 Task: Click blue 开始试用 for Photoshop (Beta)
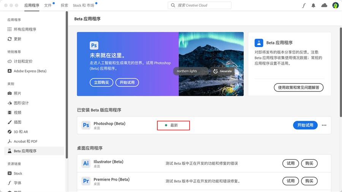305,125
